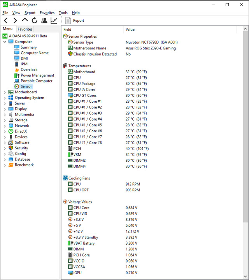The height and width of the screenshot is (280, 249).
Task: Click the Voltage Values section icon
Action: pyautogui.click(x=65, y=202)
